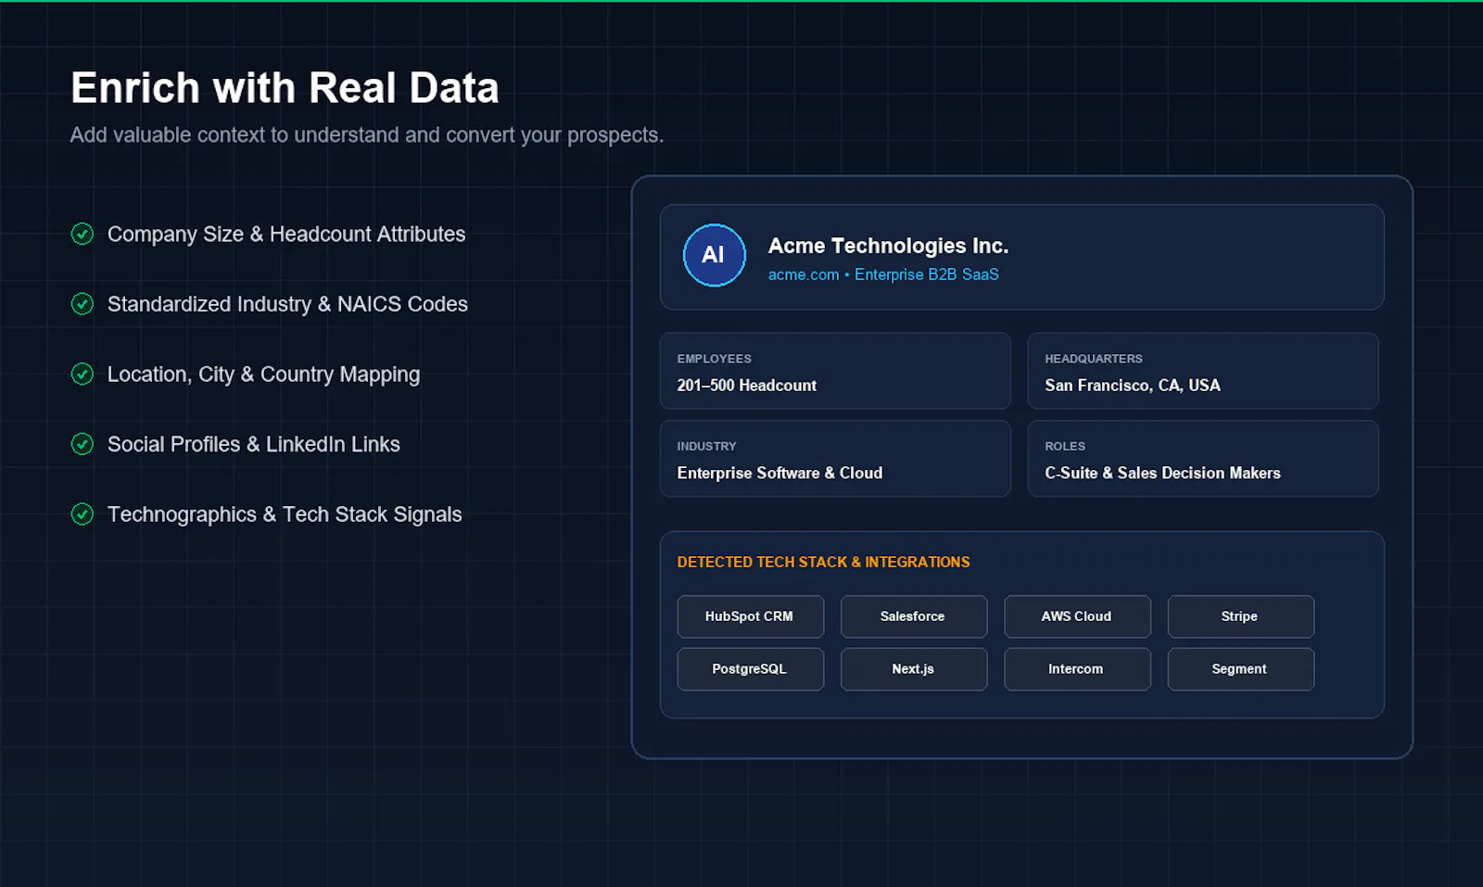Select the Intercom tech tag
The height and width of the screenshot is (887, 1483).
pos(1077,669)
